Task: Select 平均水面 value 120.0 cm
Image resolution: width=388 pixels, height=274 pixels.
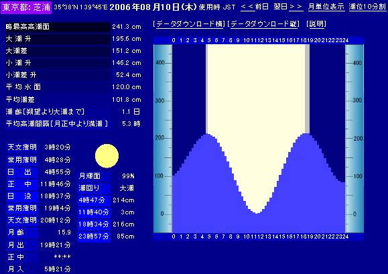Action: 127,87
